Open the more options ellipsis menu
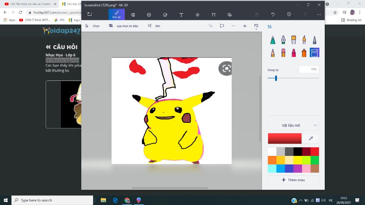 319,14
